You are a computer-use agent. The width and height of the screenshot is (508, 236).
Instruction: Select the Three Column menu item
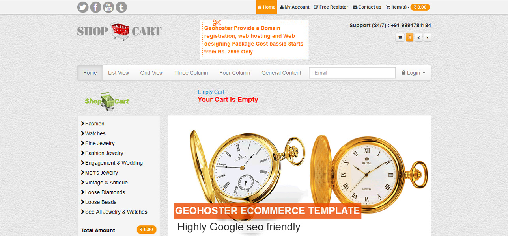(191, 73)
